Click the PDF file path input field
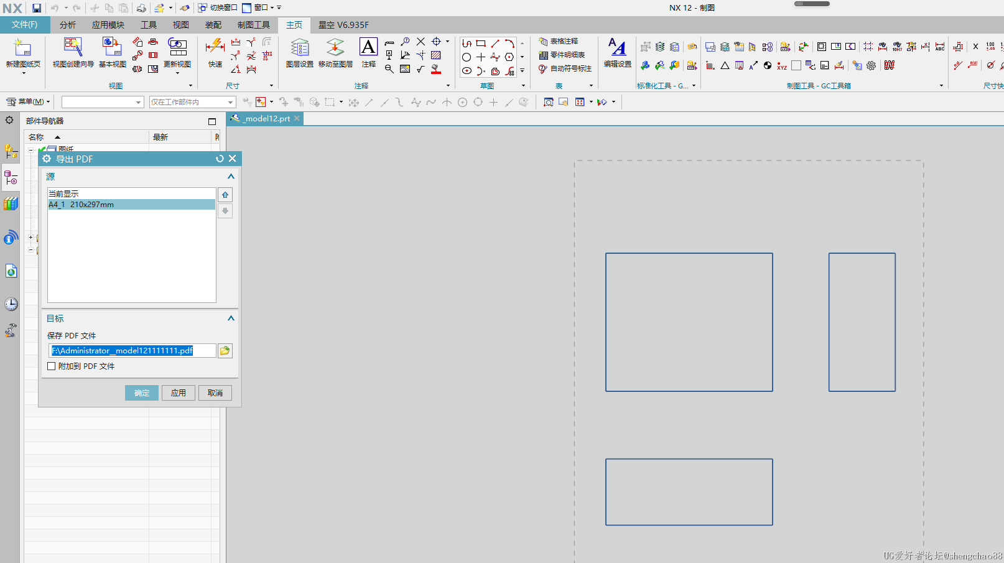Viewport: 1004px width, 563px height. pyautogui.click(x=132, y=351)
